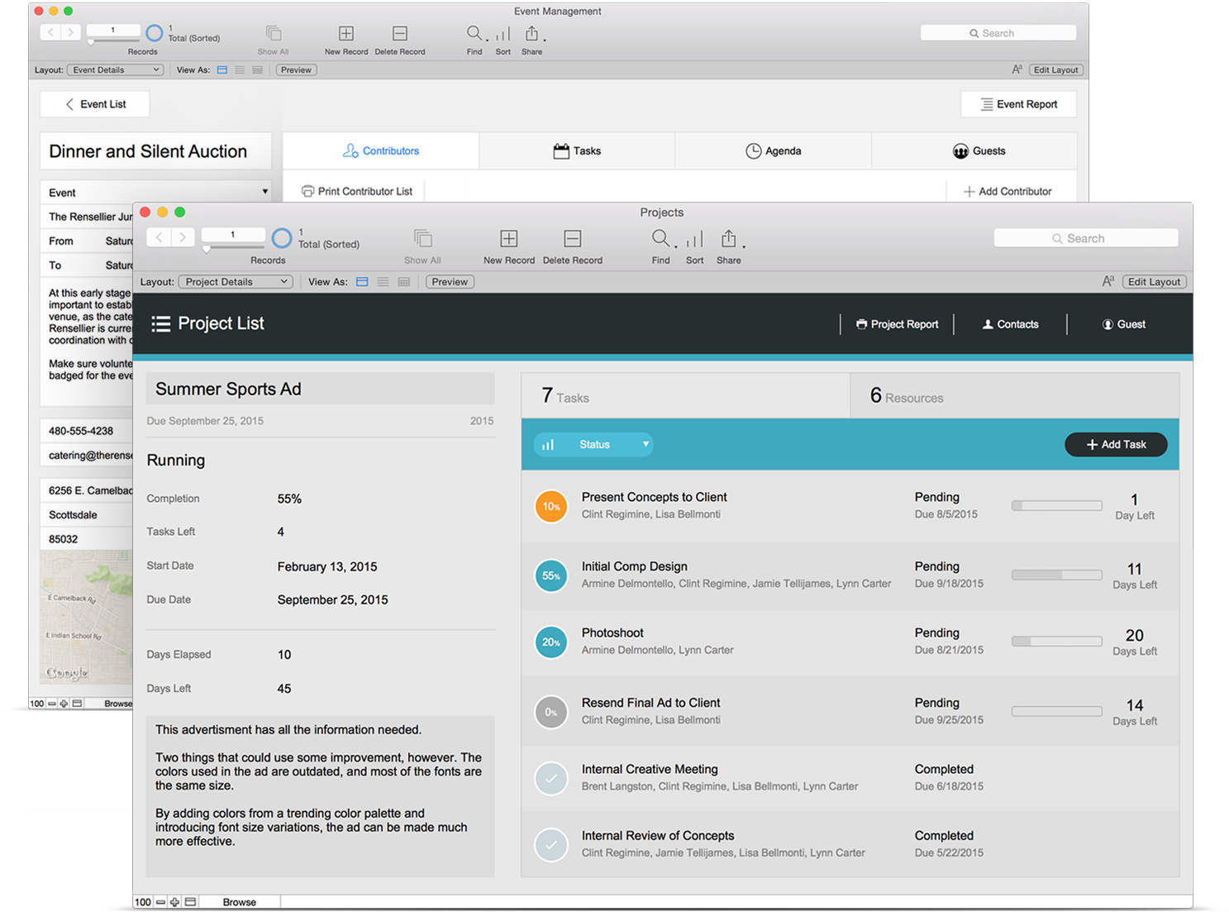Viewport: 1229px width, 912px height.
Task: Open Contacts from the Project List header
Action: pos(1010,323)
